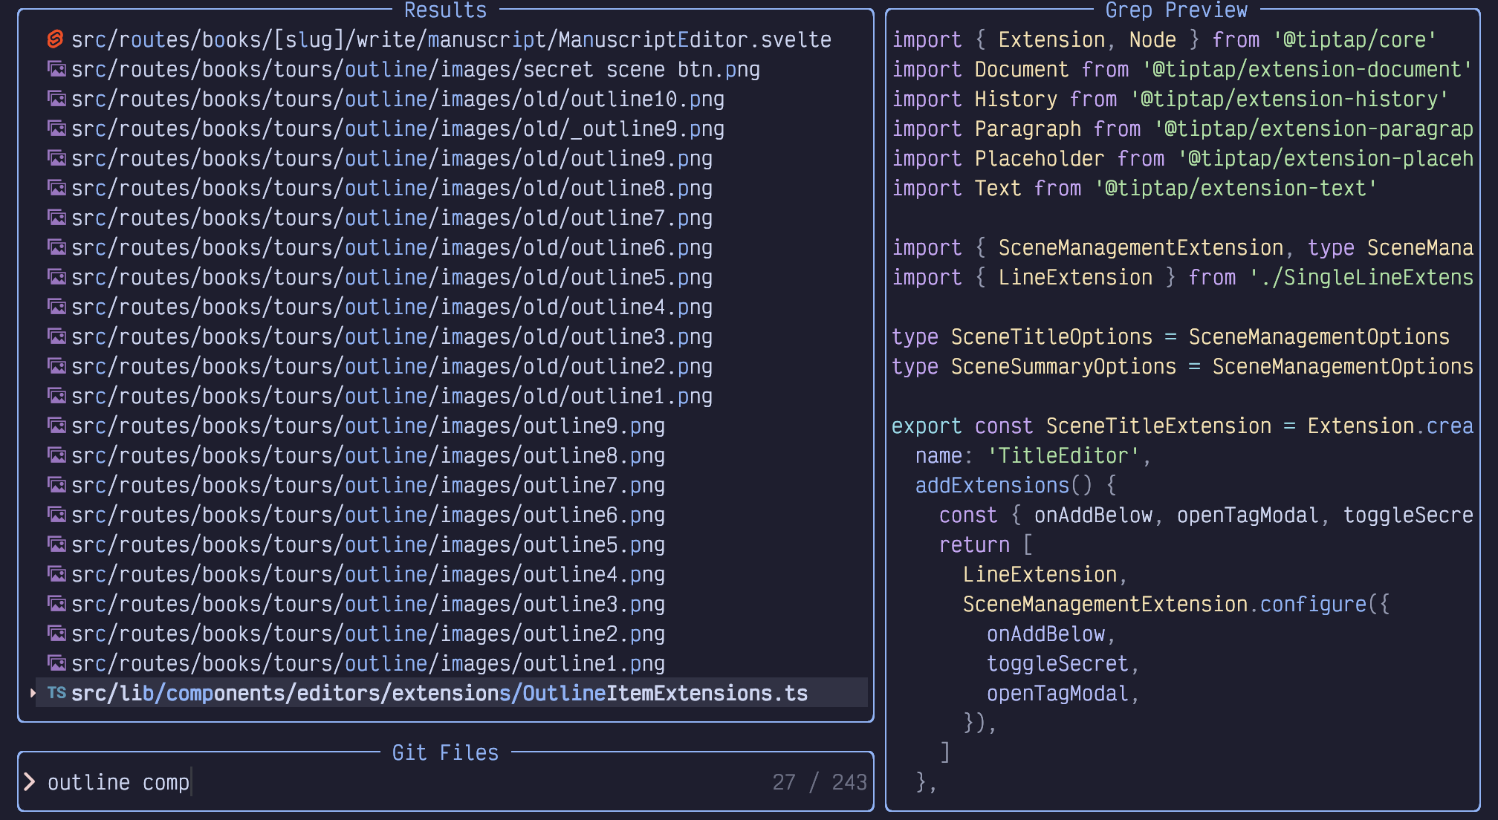Select the images/outline3.png file path
The image size is (1498, 820).
pyautogui.click(x=368, y=604)
